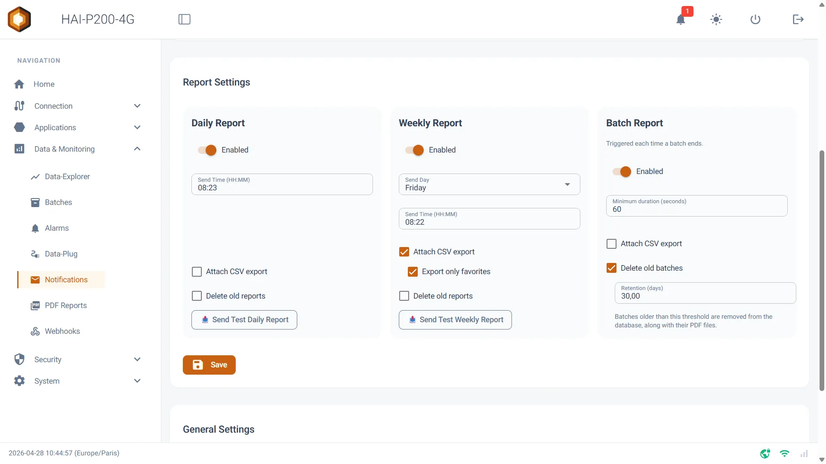Click the HAI hexagon logo
The image size is (826, 464).
point(19,19)
